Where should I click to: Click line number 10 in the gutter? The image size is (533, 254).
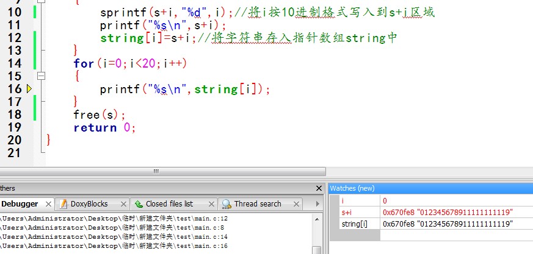click(14, 12)
